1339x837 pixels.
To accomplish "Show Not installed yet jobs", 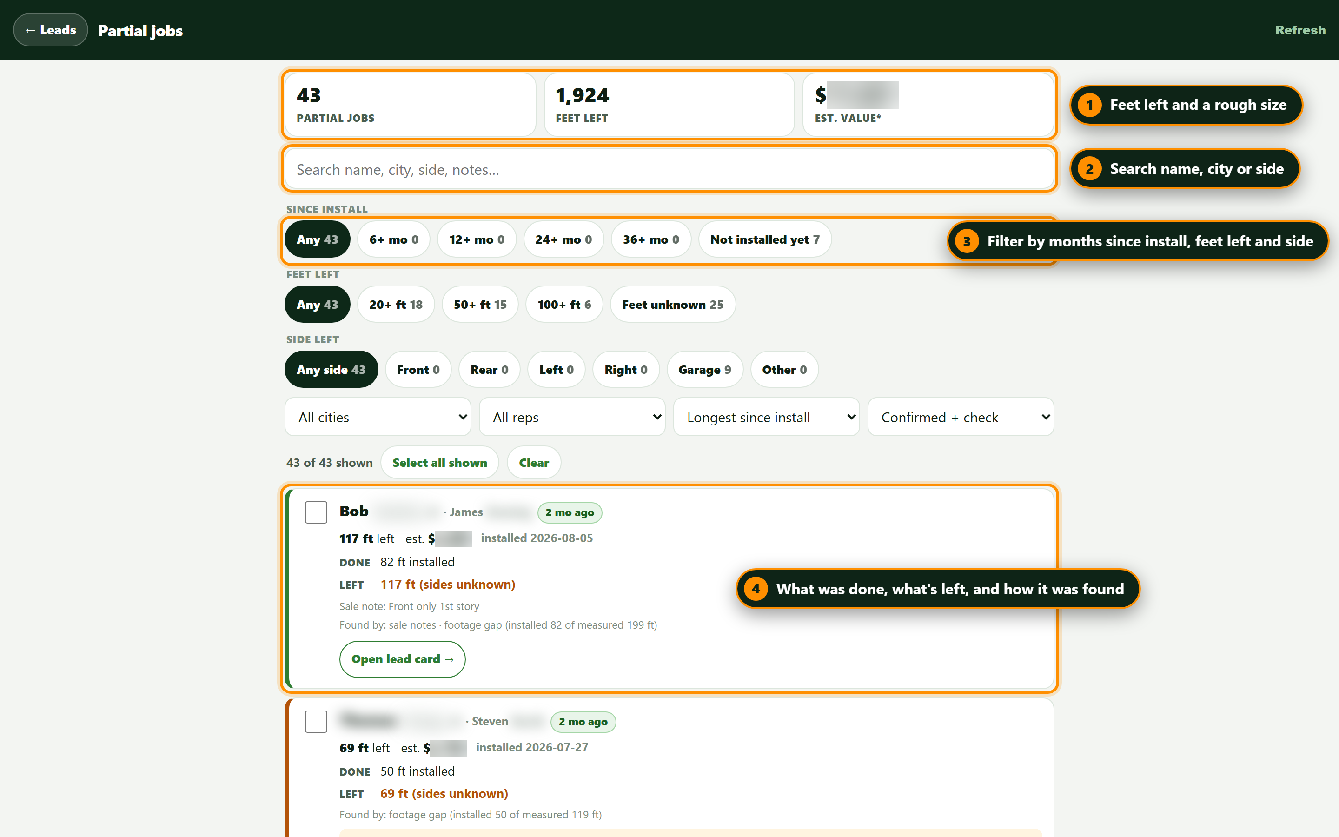I will [x=765, y=239].
